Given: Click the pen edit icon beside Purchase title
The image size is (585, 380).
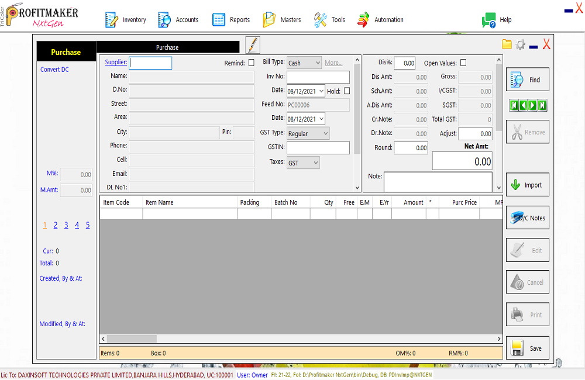Looking at the screenshot, I should click(x=253, y=45).
